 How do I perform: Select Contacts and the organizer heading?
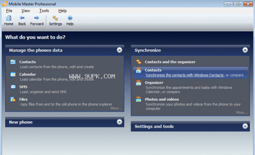click(x=170, y=62)
